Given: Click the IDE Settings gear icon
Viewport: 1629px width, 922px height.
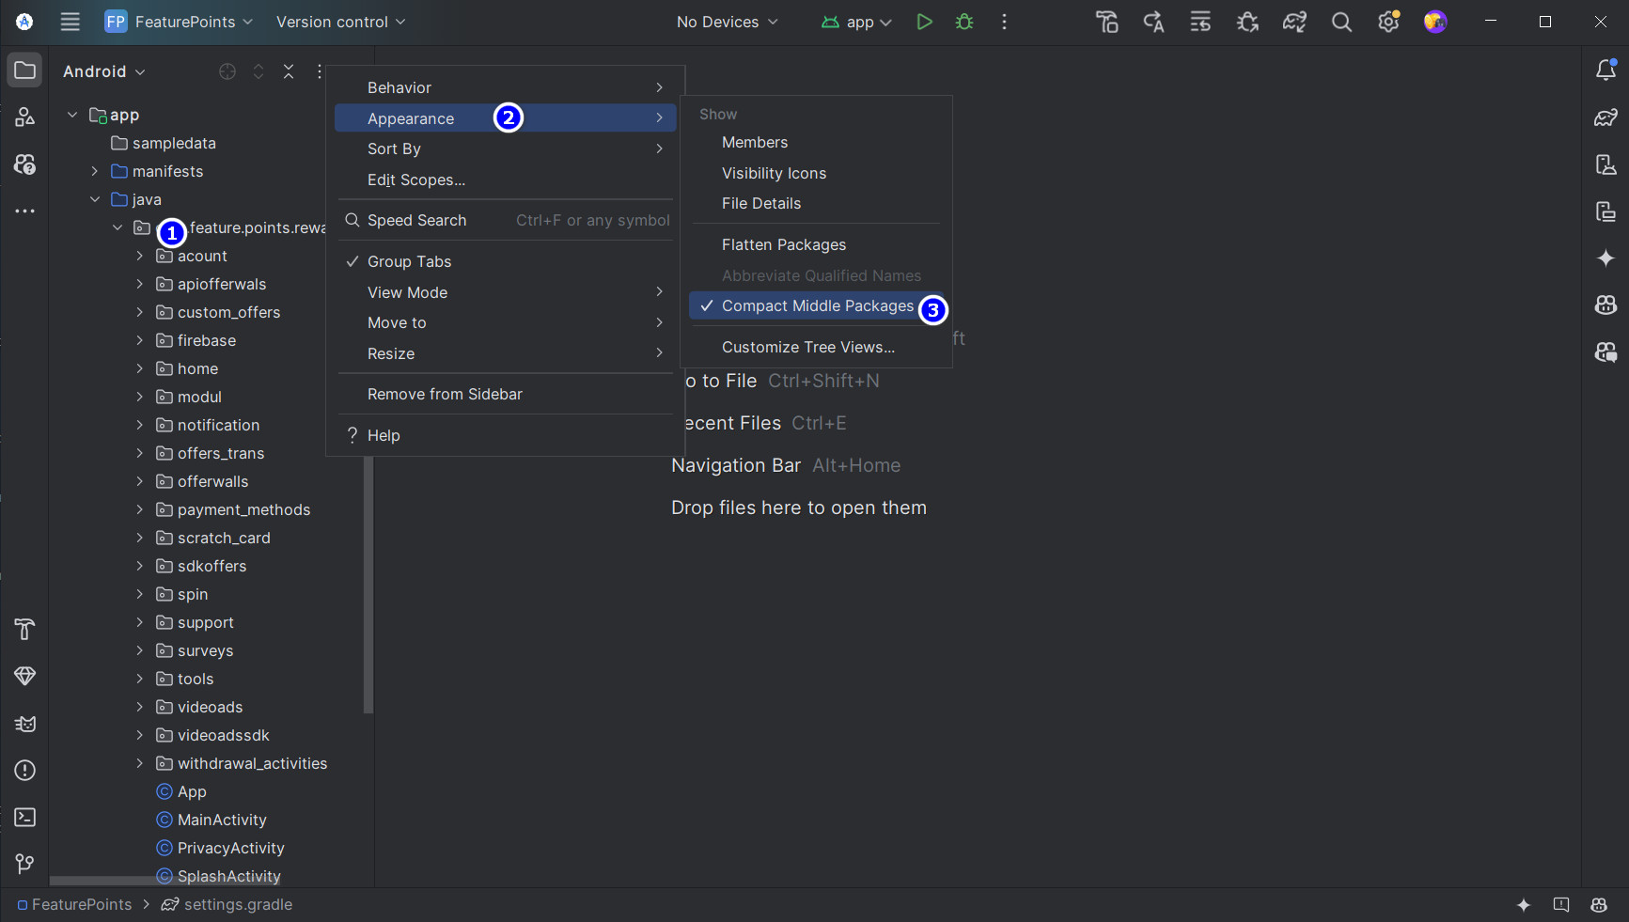Looking at the screenshot, I should 1388,22.
